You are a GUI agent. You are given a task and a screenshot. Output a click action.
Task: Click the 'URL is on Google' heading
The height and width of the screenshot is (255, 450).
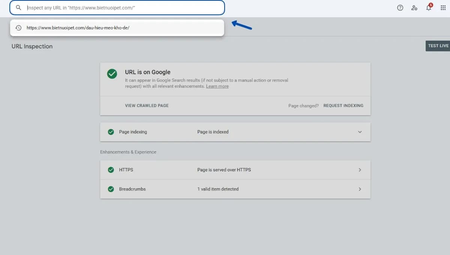148,72
